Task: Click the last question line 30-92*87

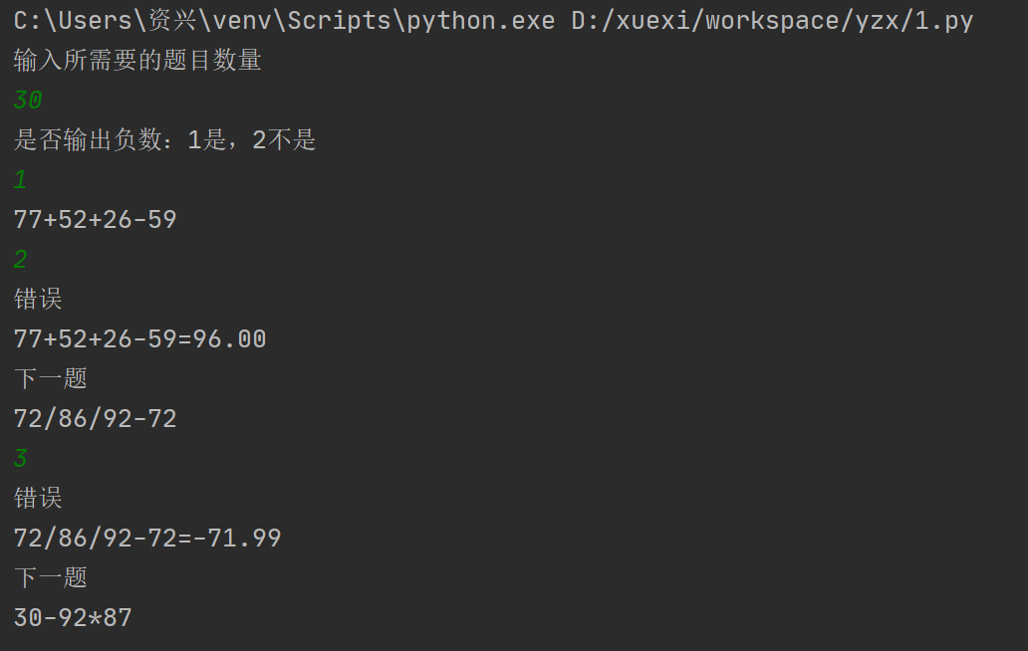Action: [x=73, y=618]
